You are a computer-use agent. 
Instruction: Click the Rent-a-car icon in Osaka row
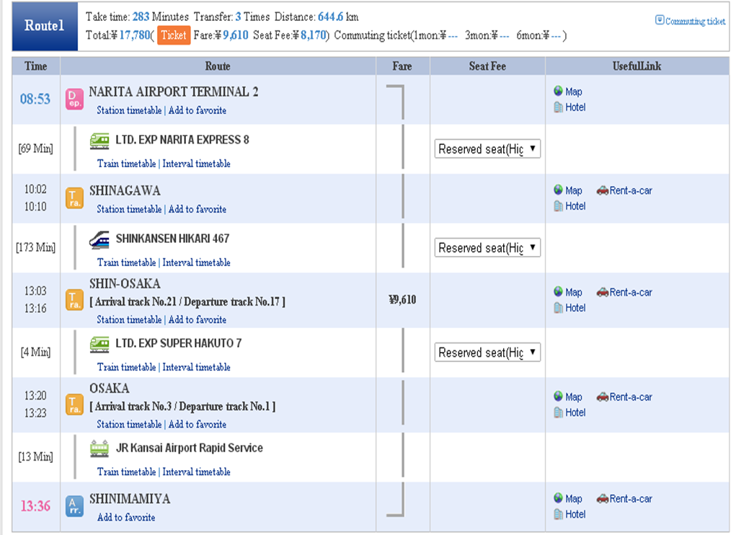click(x=603, y=397)
